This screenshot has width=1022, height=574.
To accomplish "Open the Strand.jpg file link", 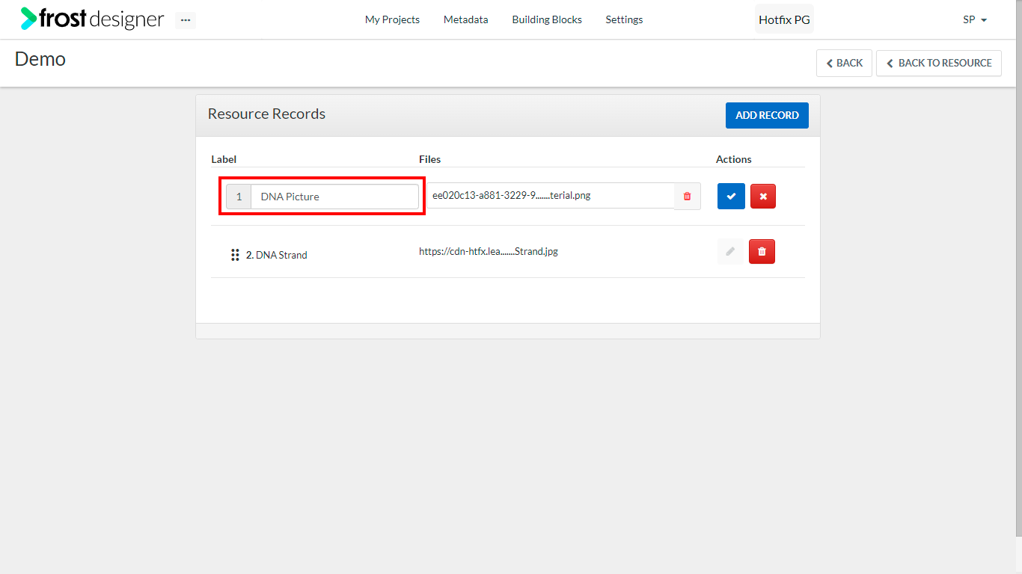I will click(x=489, y=251).
